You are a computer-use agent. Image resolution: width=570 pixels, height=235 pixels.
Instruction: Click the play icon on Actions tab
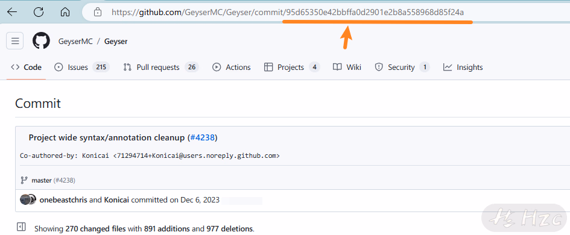click(217, 67)
